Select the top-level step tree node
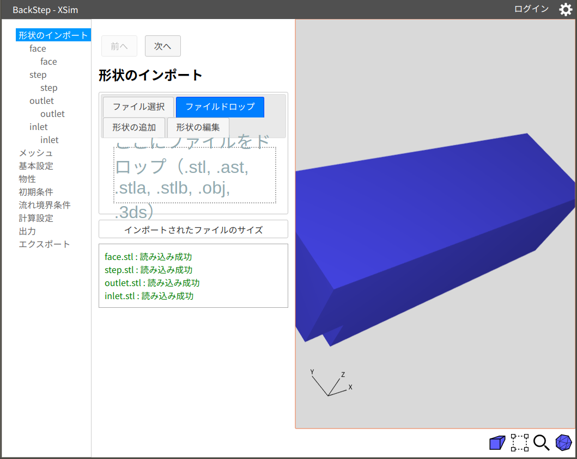The height and width of the screenshot is (459, 577). (x=38, y=75)
